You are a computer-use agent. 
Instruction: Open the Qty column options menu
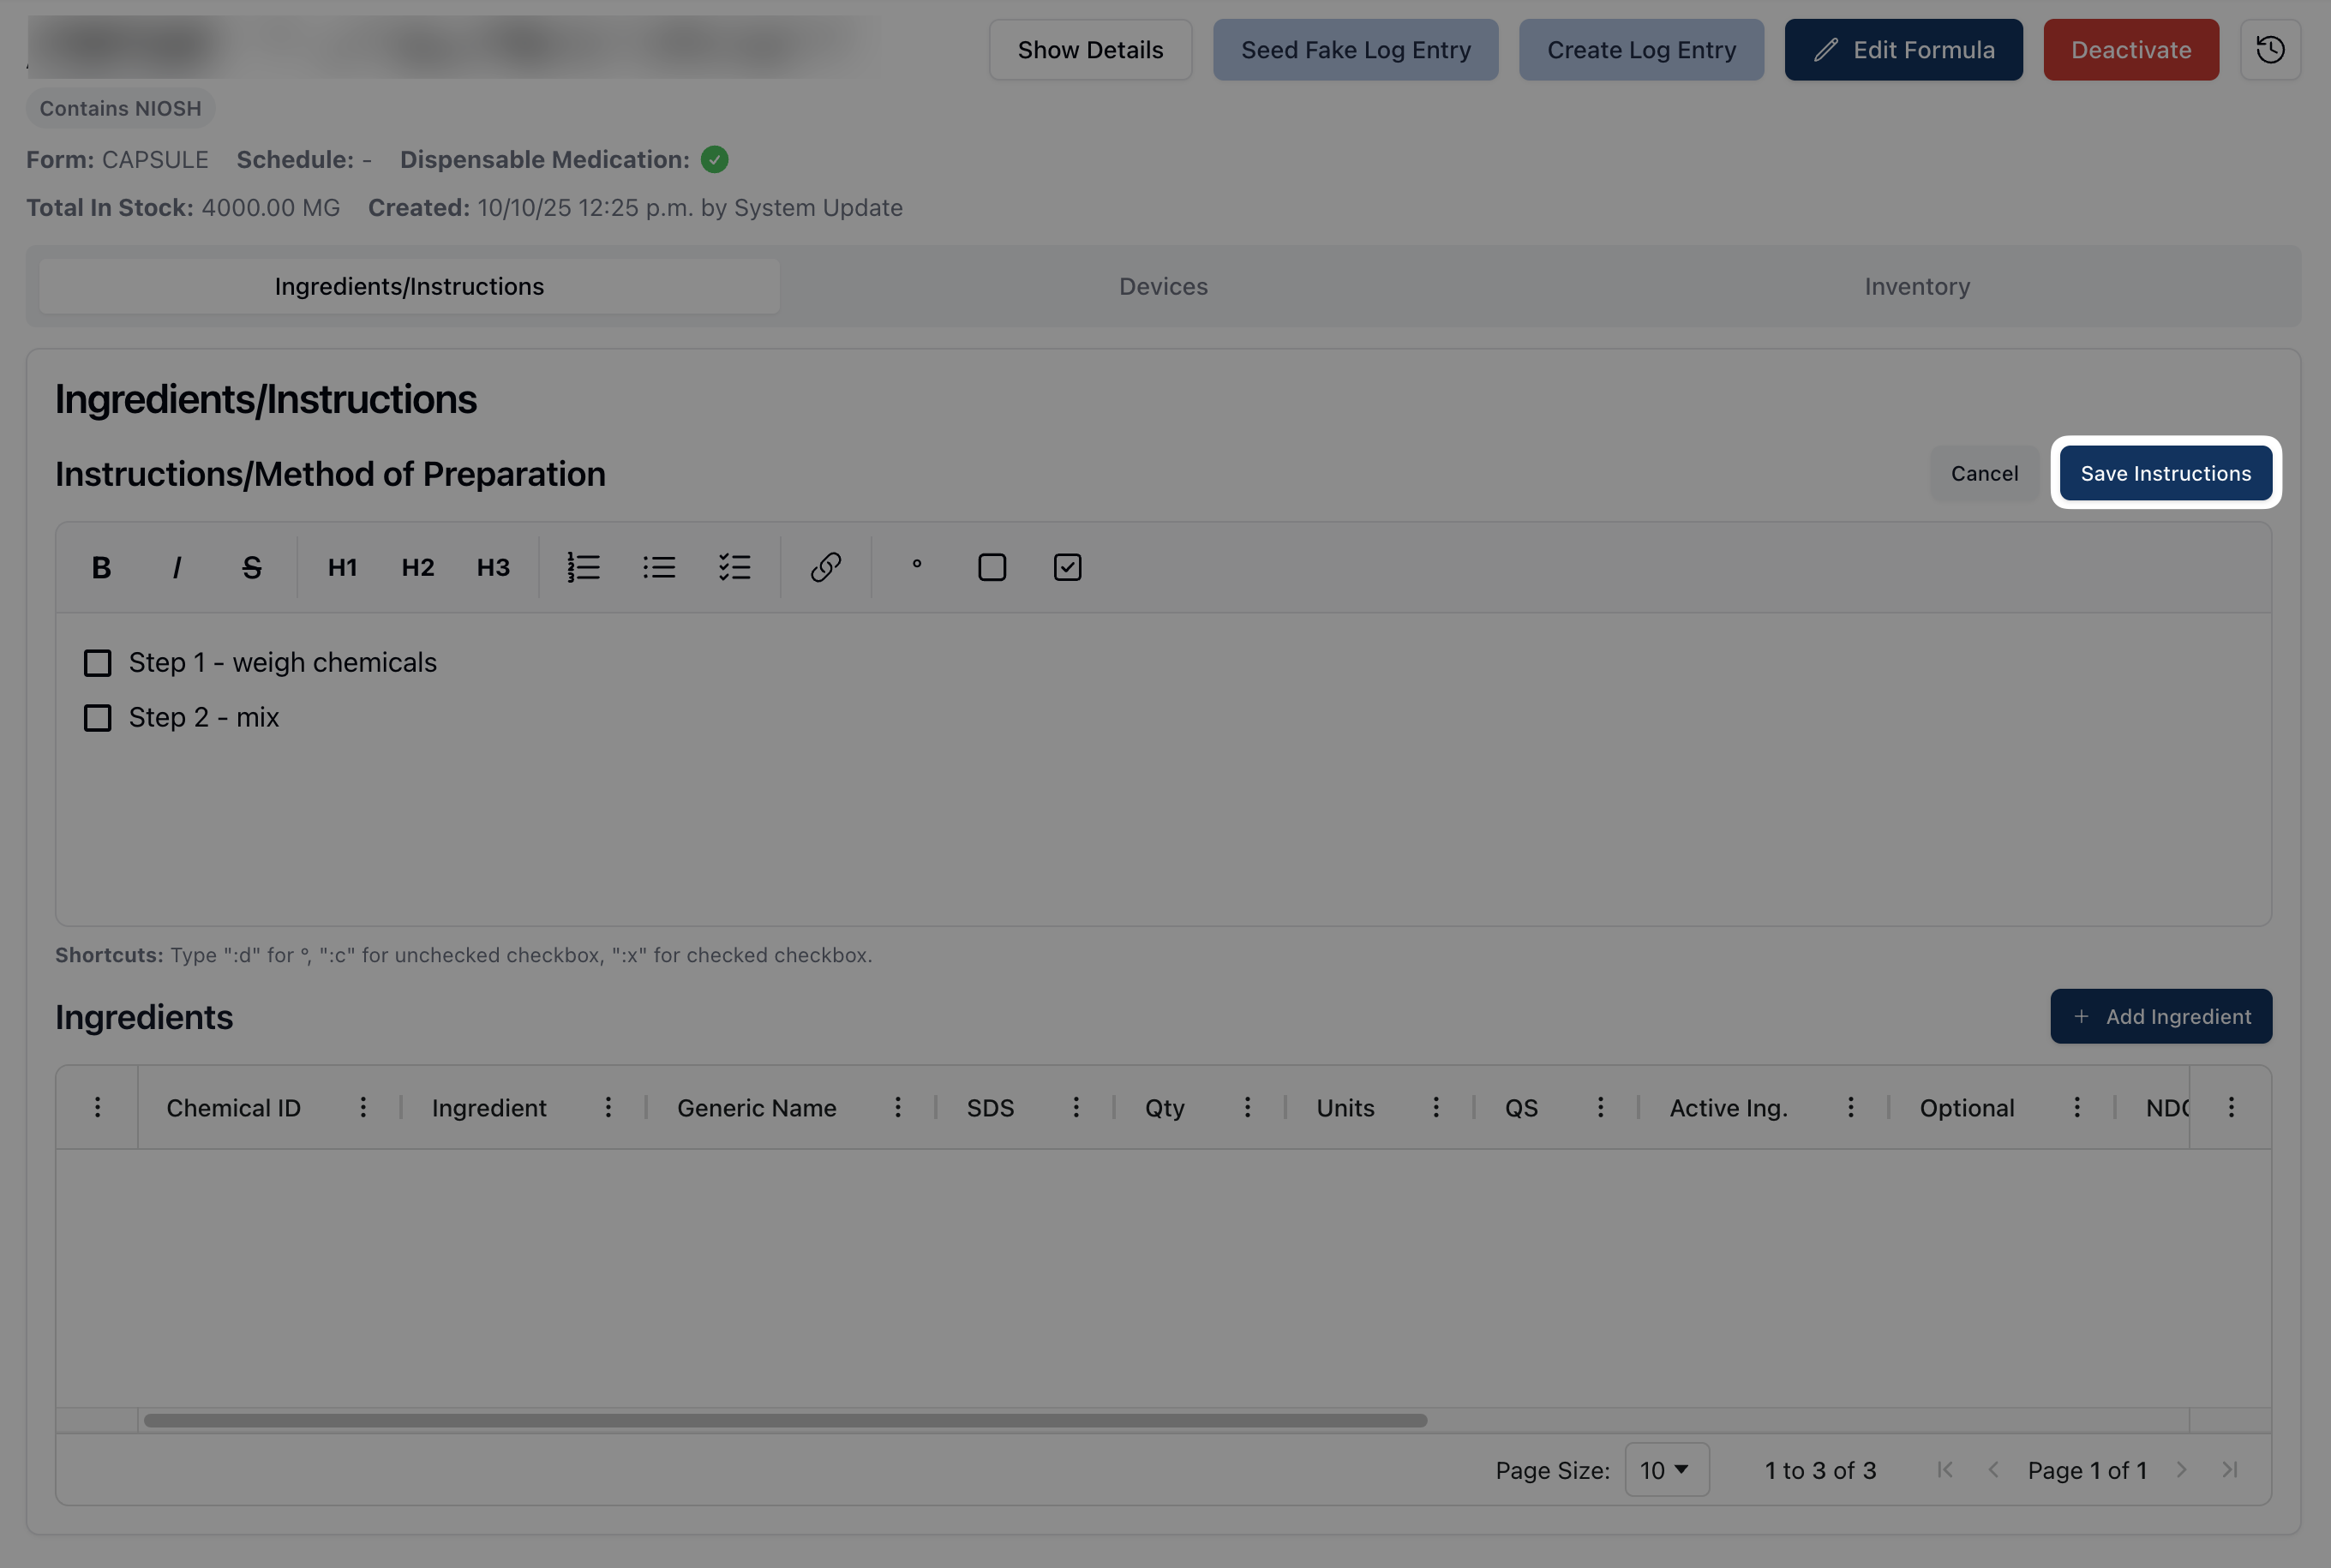pos(1247,1107)
